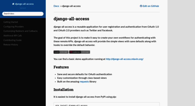Screen dimensions: 195x106
Task: Click the Search docs field
Action: click(x=23, y=14)
